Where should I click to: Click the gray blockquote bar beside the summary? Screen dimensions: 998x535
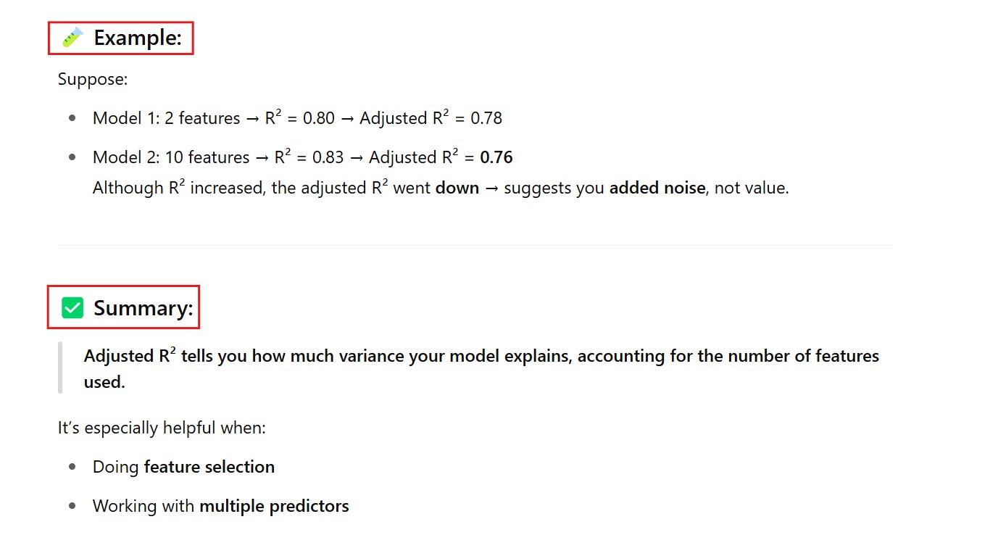(60, 368)
